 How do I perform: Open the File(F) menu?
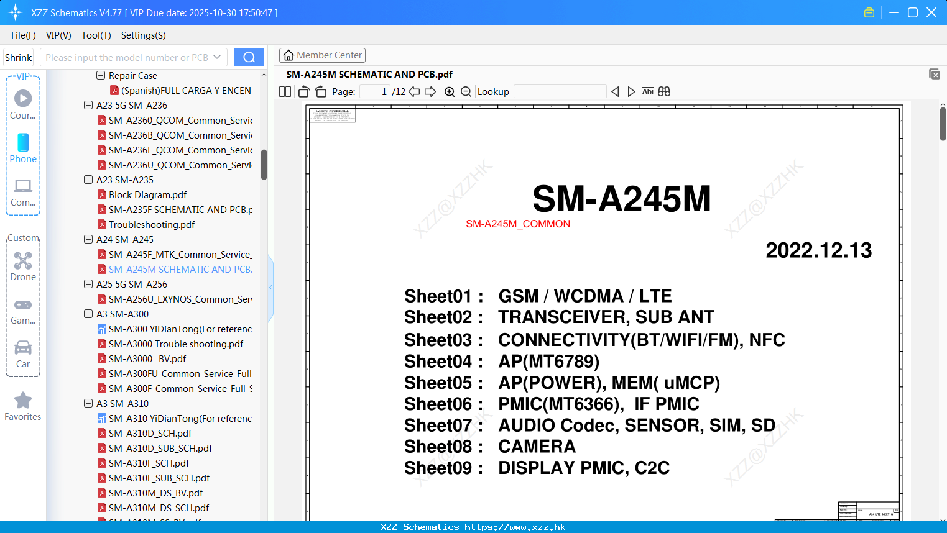(x=24, y=35)
